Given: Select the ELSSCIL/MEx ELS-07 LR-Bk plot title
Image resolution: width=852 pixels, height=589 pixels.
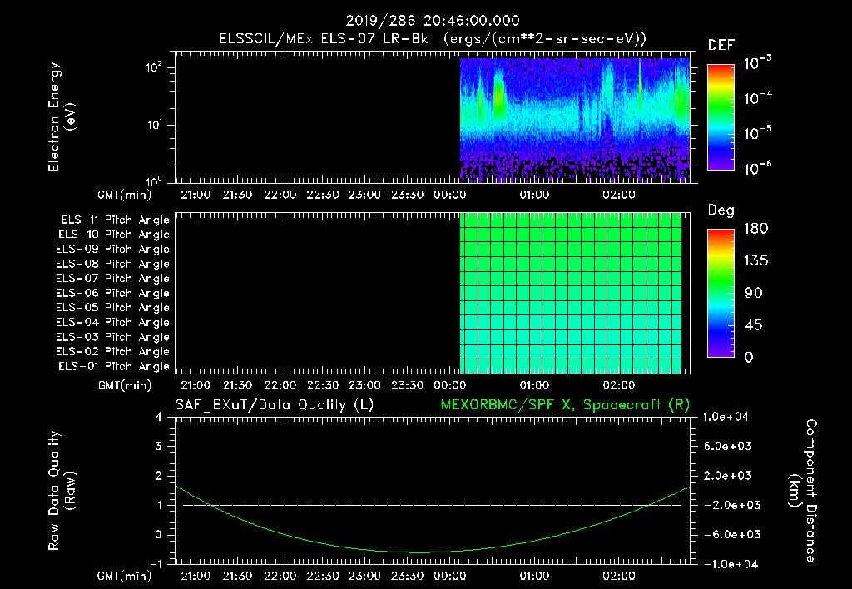Looking at the screenshot, I should click(x=433, y=39).
